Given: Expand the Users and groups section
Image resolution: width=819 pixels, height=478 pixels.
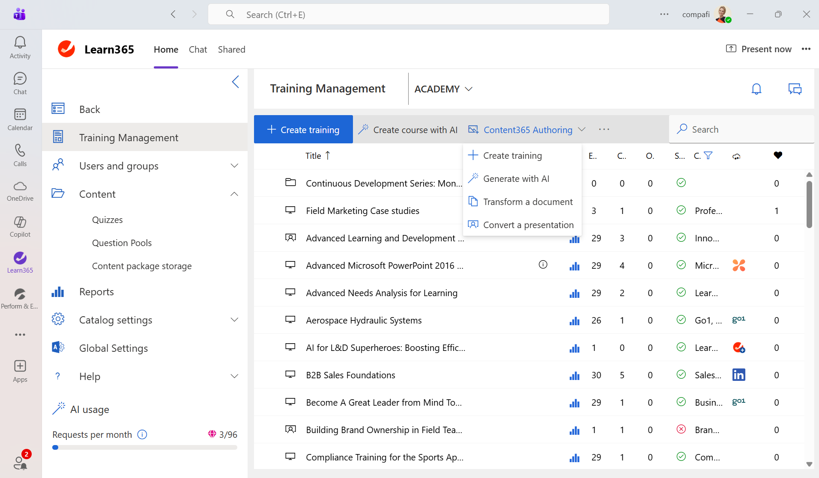Looking at the screenshot, I should click(x=234, y=166).
